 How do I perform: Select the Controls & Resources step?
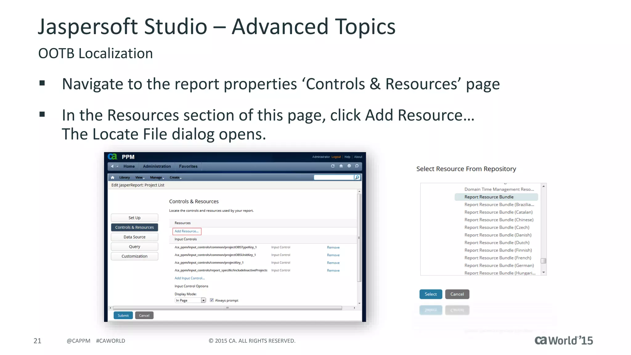[x=135, y=227]
